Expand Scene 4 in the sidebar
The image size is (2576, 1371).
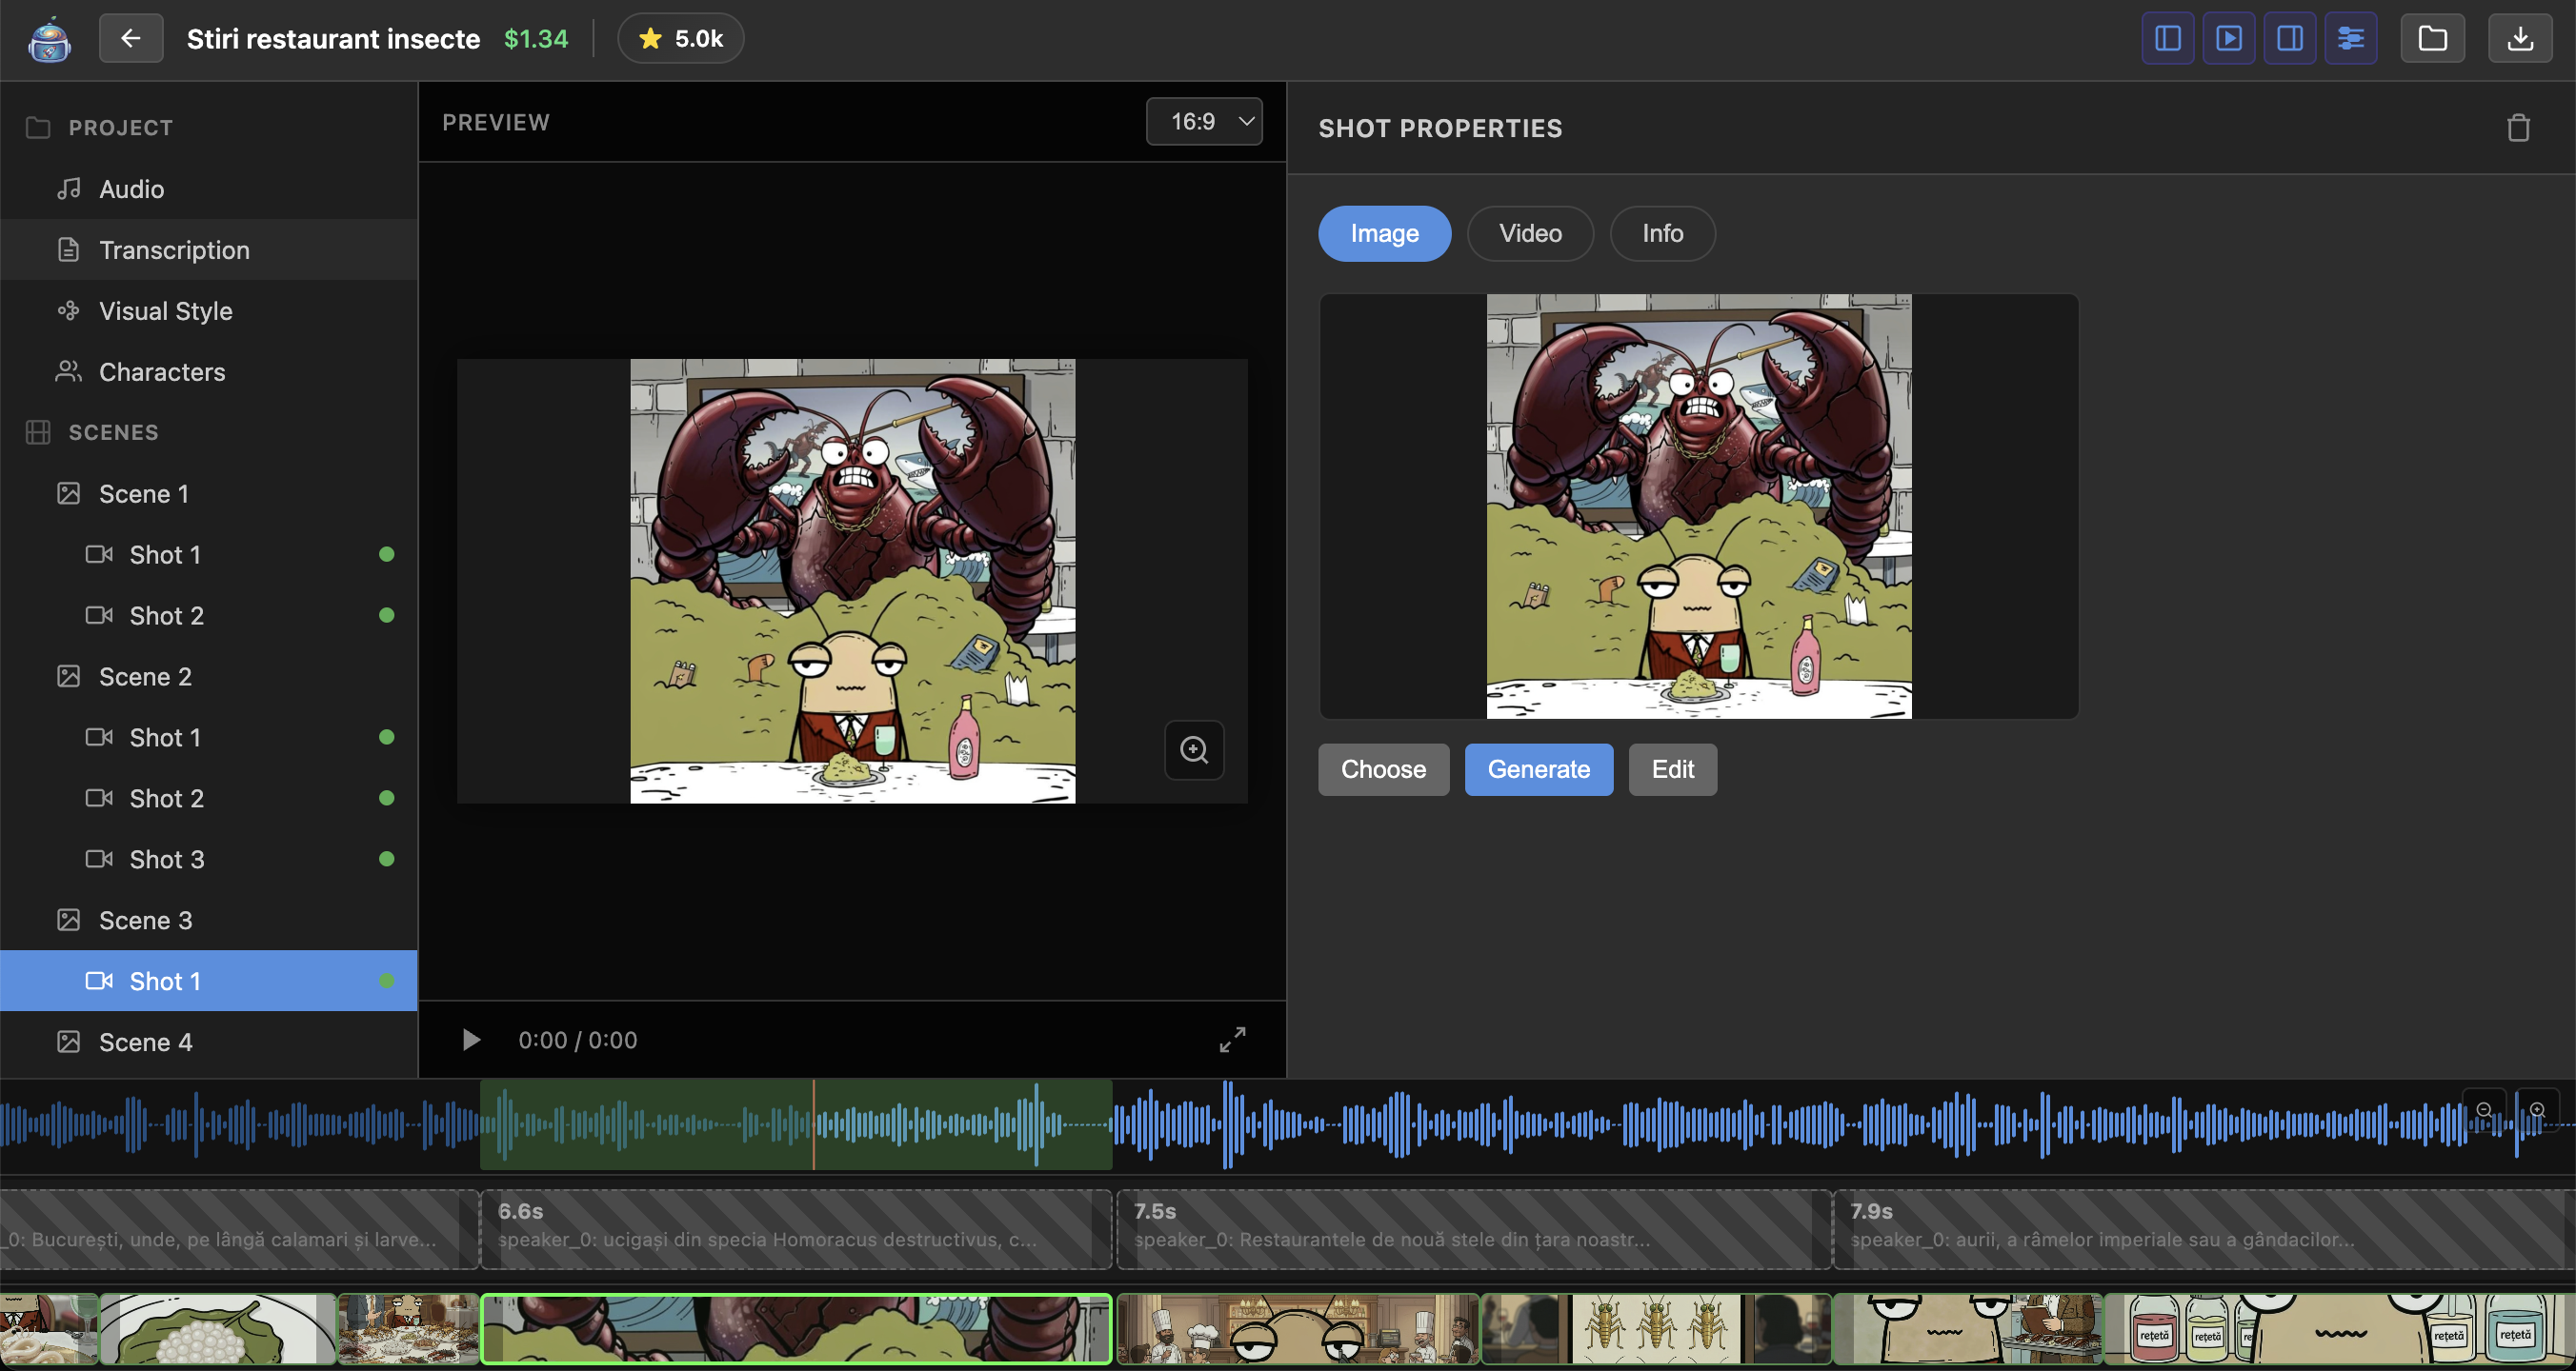(145, 1043)
